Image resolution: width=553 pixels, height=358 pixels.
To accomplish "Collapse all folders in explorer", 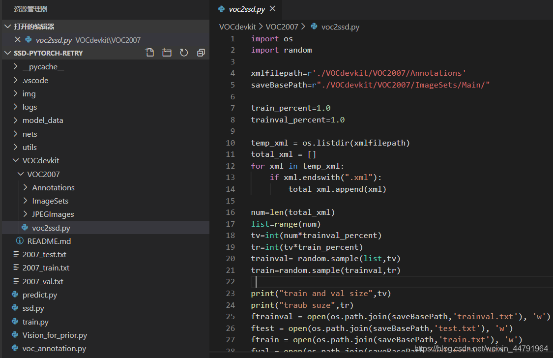I will coord(201,53).
